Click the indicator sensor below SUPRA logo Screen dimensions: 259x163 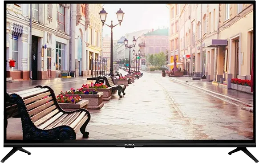[129, 147]
